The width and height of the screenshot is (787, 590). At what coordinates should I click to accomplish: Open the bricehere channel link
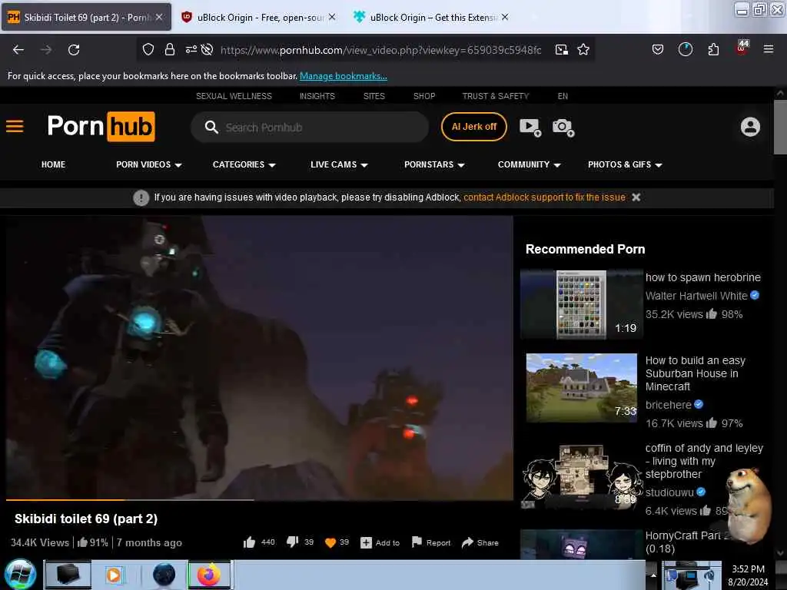(668, 405)
